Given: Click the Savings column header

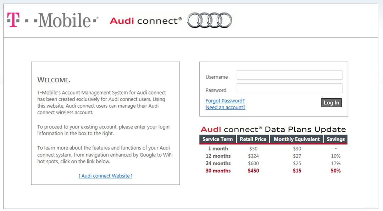Looking at the screenshot, I should [x=335, y=139].
